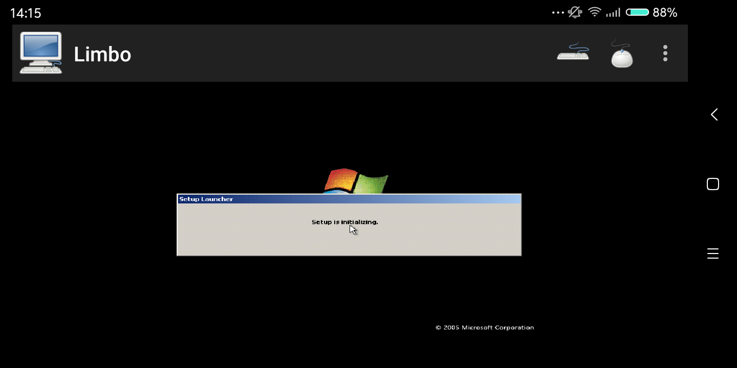Tap the Android home square button
This screenshot has width=737, height=368.
click(713, 184)
